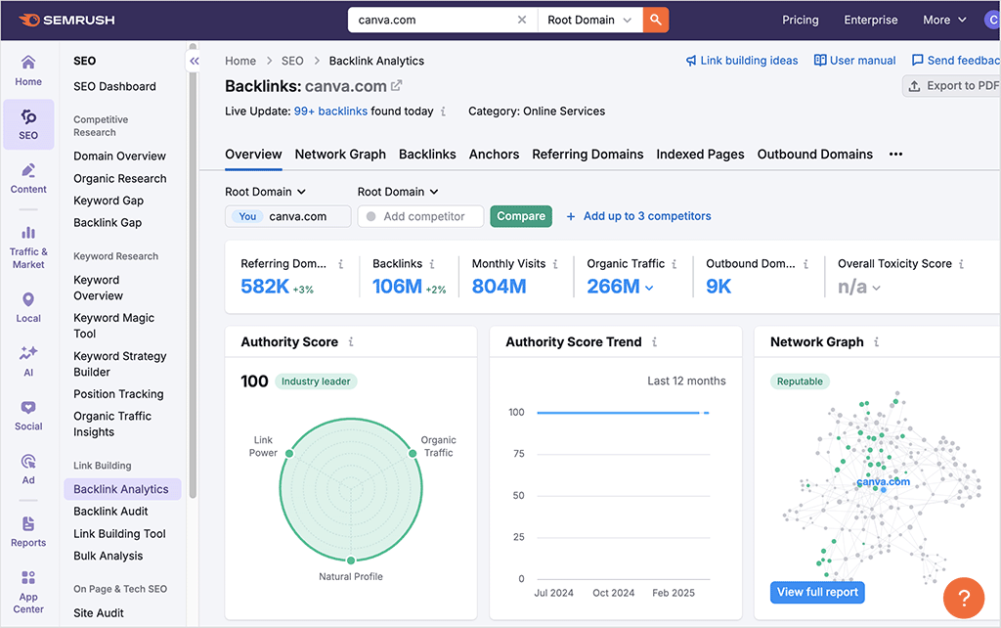Open Pricing in top navigation
This screenshot has width=1001, height=628.
point(800,20)
